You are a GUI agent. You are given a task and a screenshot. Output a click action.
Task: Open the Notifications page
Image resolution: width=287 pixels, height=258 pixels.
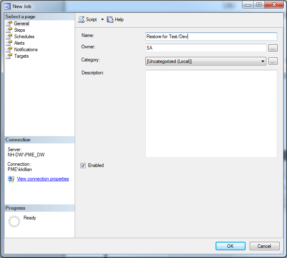[x=26, y=50]
